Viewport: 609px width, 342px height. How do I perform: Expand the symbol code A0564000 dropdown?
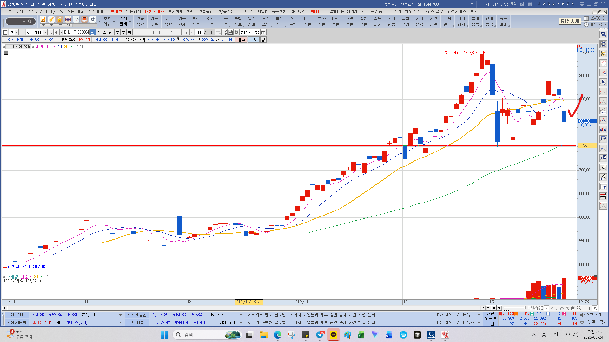(45, 32)
